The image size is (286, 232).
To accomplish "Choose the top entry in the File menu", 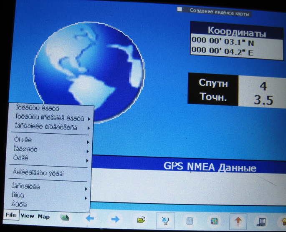I will [x=37, y=109].
